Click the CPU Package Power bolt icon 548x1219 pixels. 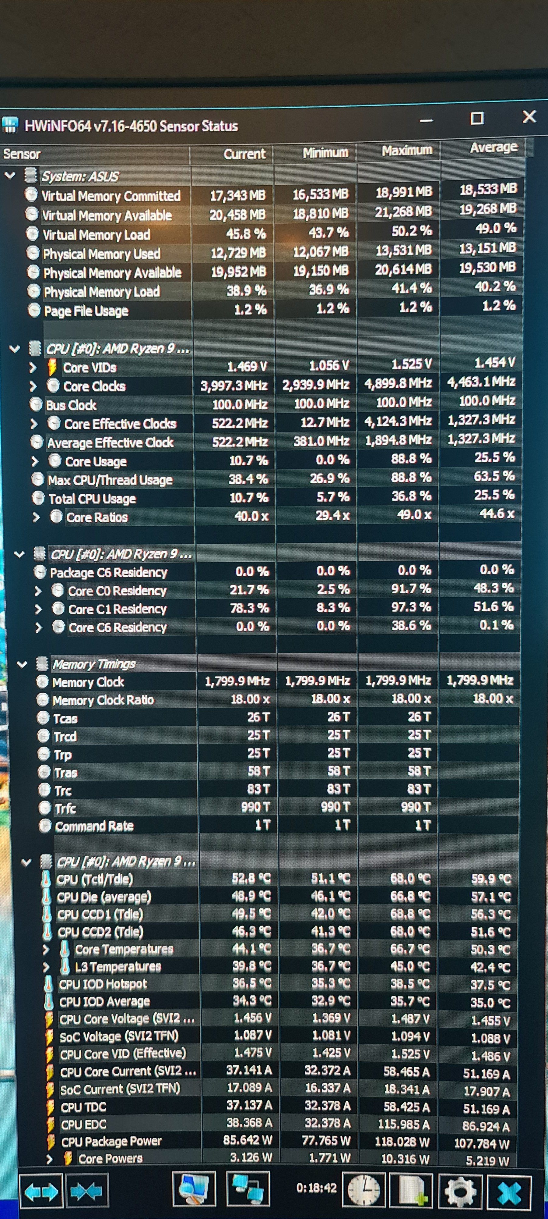coord(51,1141)
